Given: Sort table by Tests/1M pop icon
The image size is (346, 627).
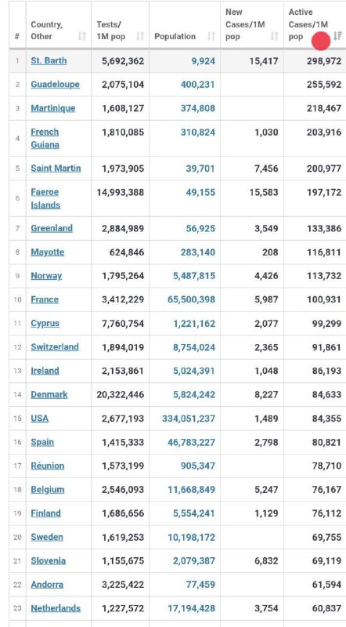Looking at the screenshot, I should click(140, 36).
